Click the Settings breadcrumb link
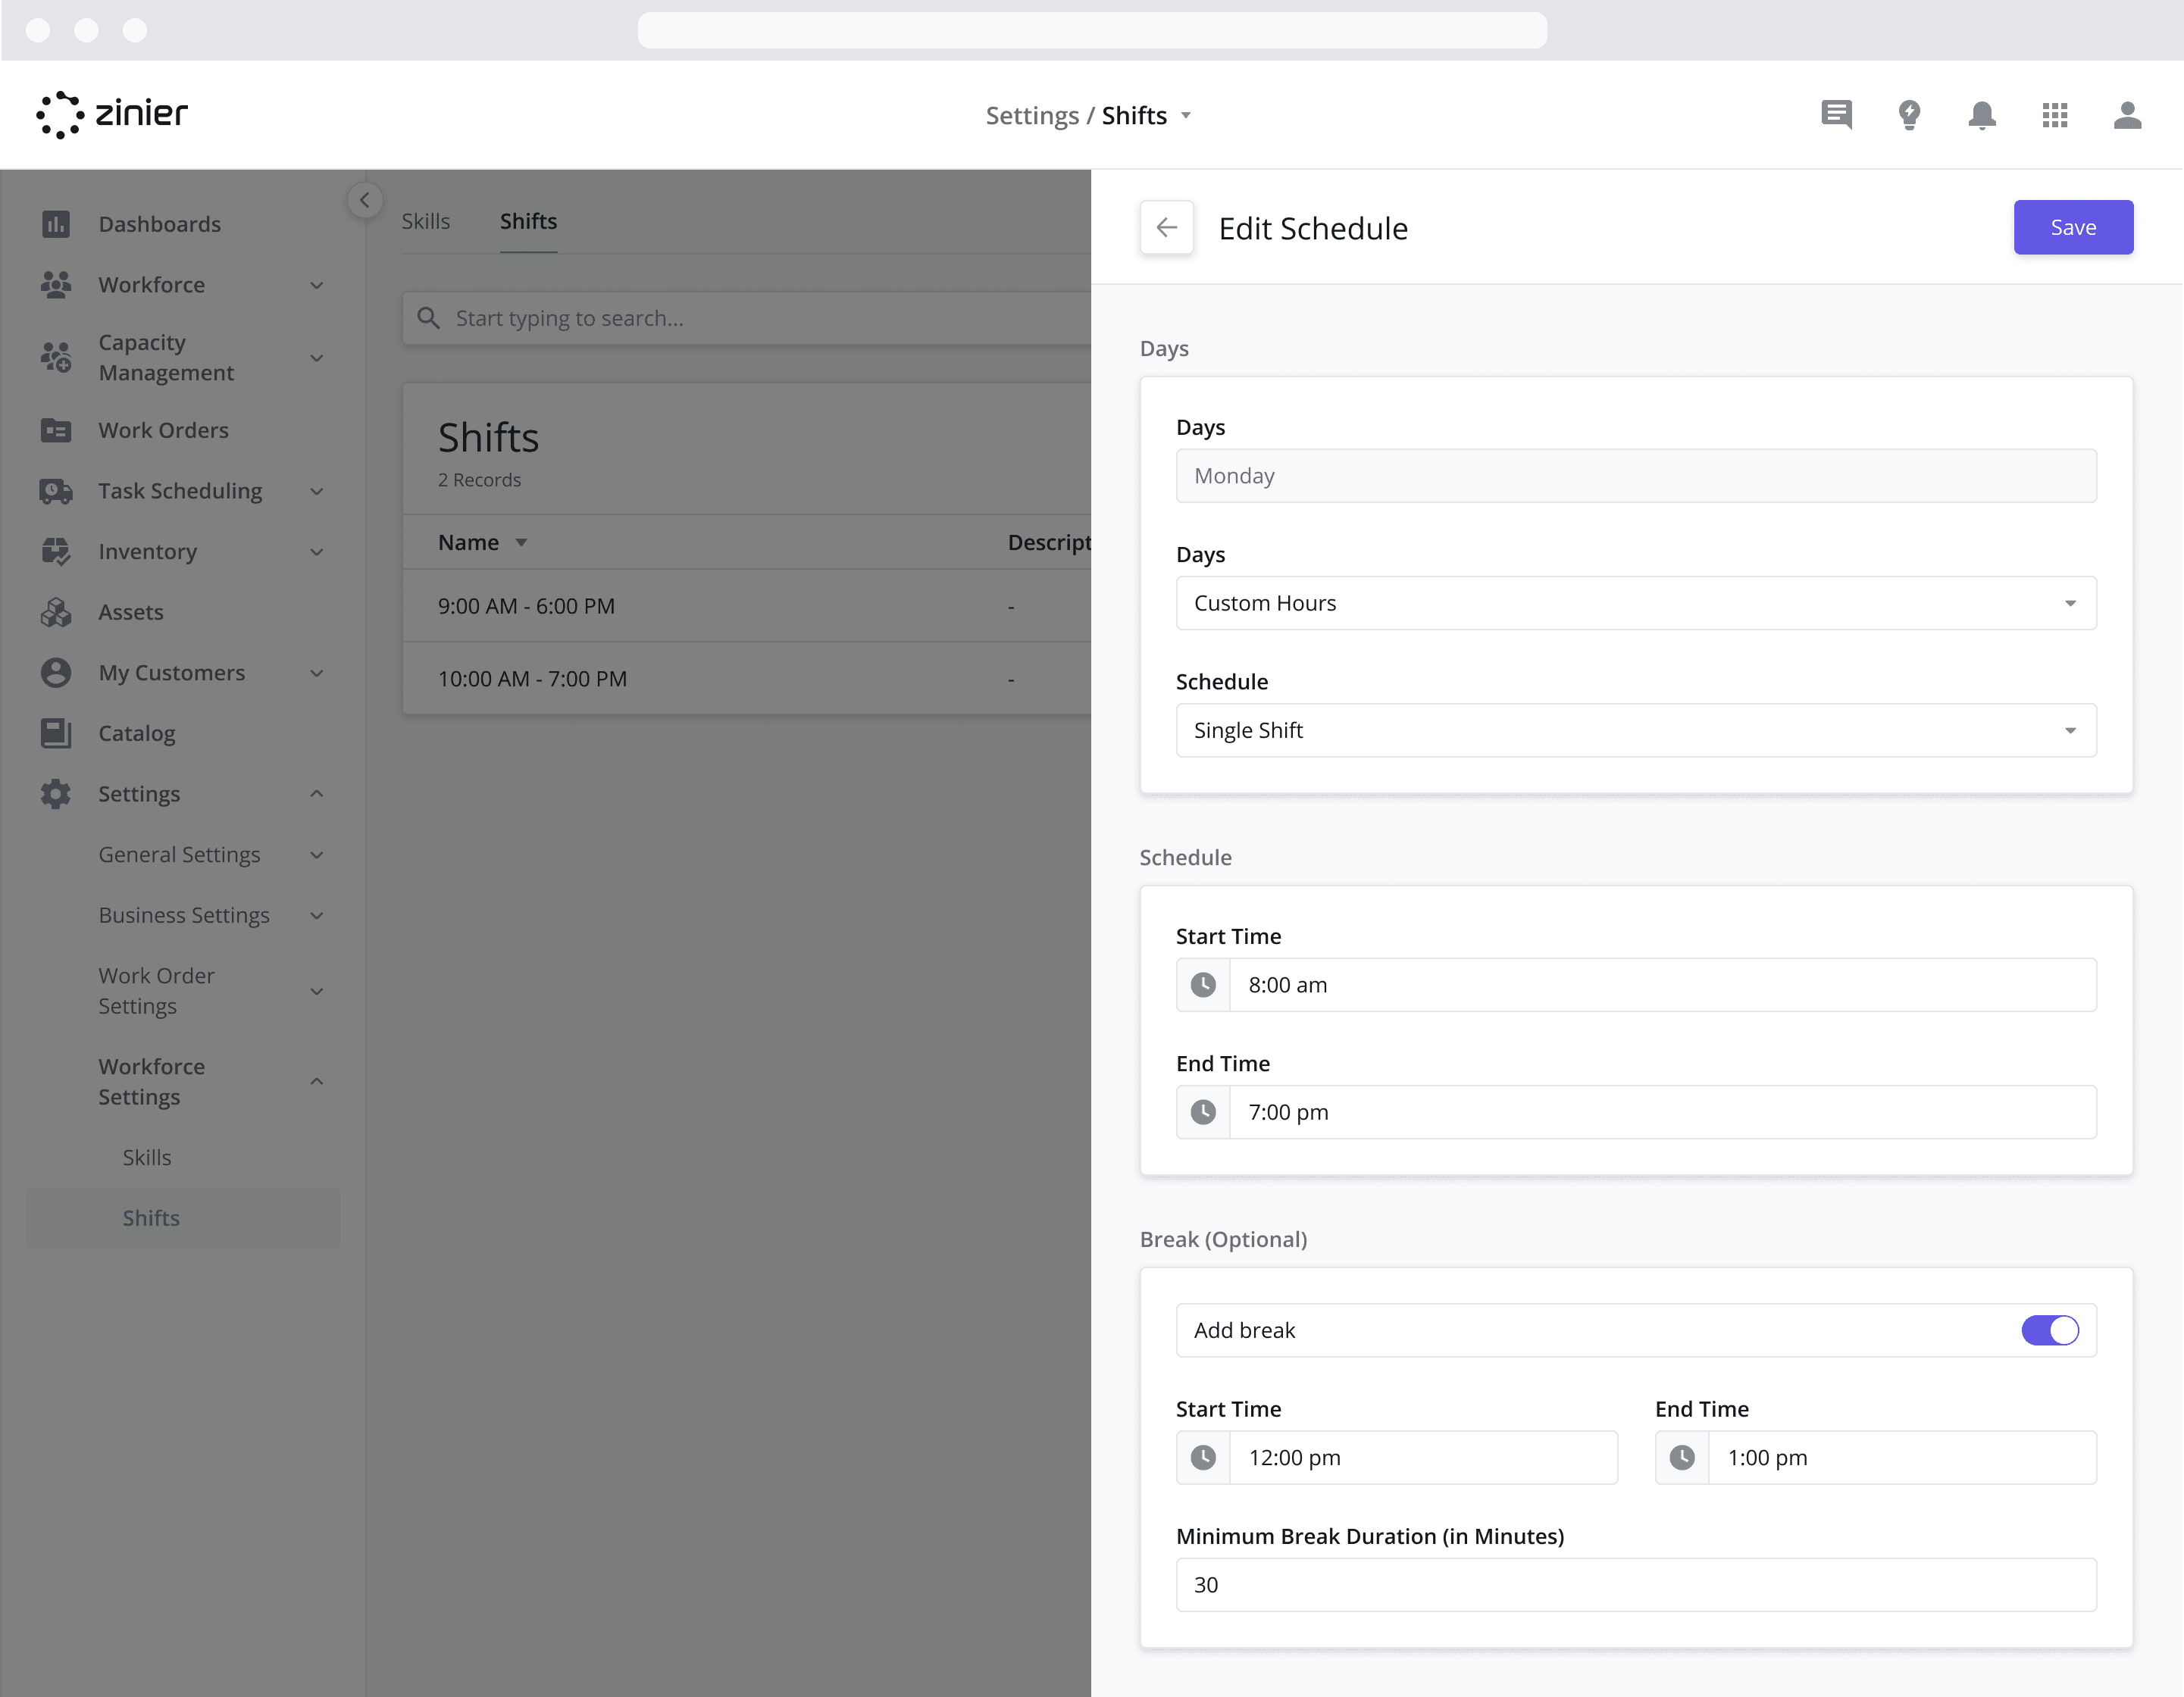 [1032, 116]
